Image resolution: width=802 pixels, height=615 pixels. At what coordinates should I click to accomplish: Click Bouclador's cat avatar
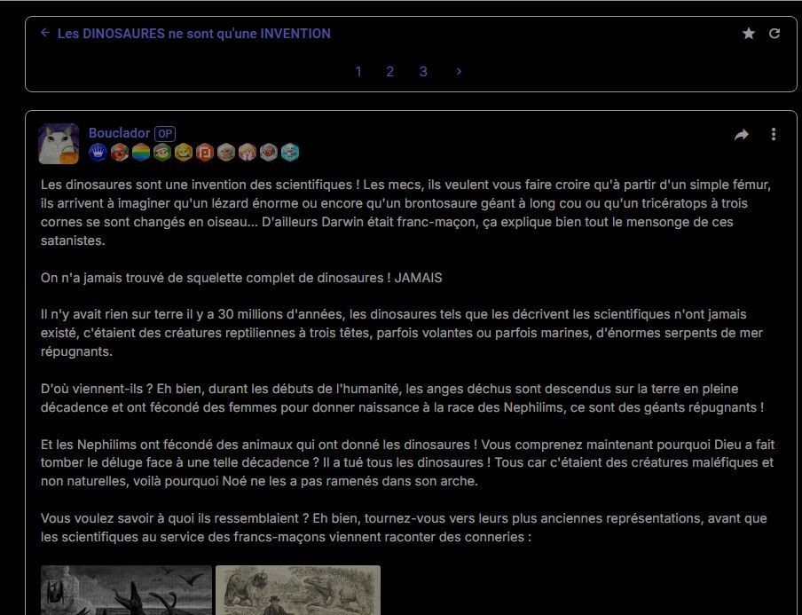point(59,143)
